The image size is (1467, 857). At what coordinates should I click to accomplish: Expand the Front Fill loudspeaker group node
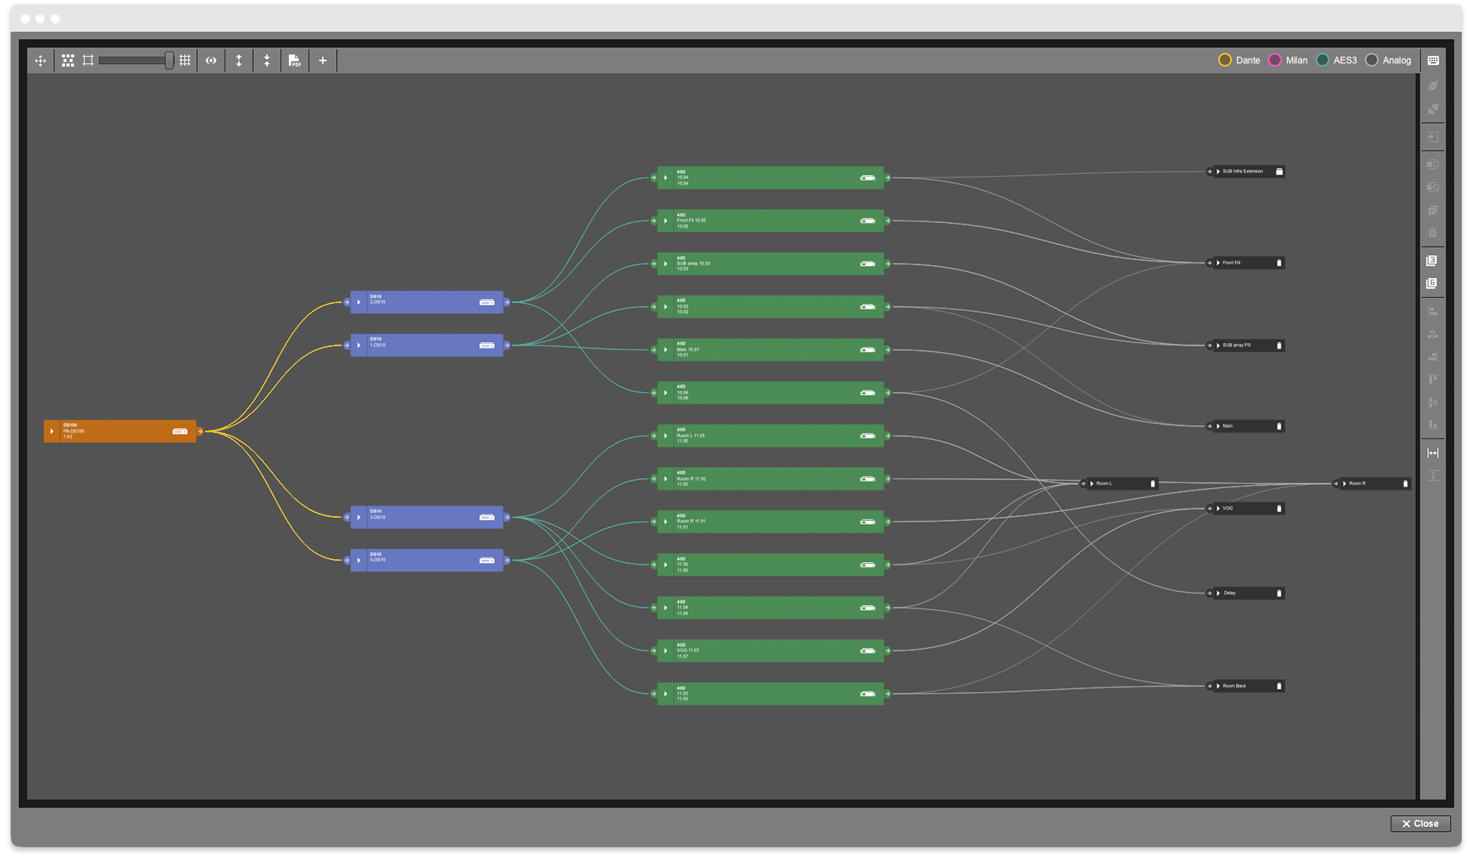[1218, 263]
